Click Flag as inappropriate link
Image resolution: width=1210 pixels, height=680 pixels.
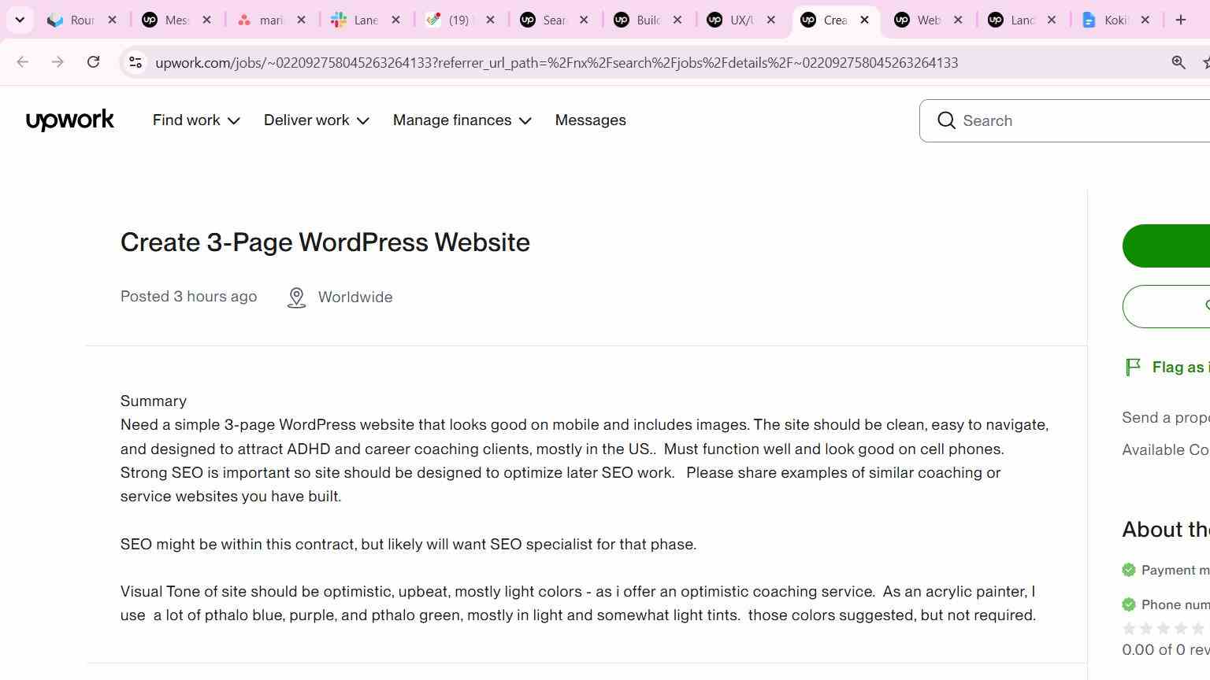coord(1181,367)
